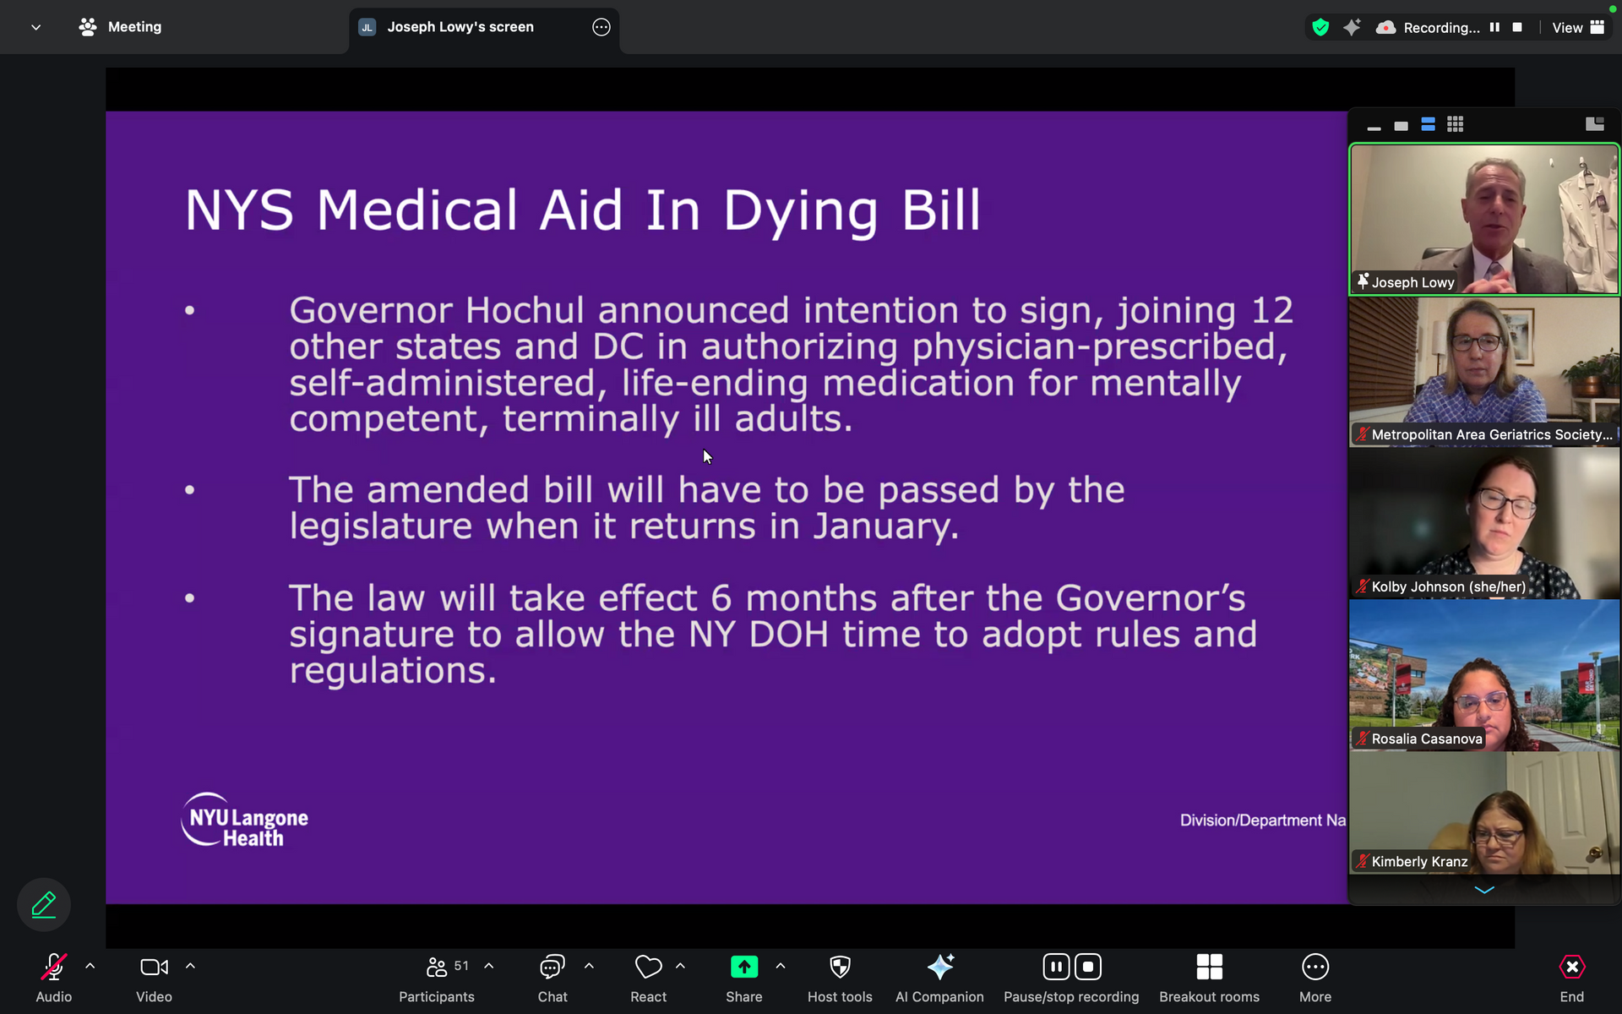Open the View layout menu
Image resolution: width=1622 pixels, height=1014 pixels.
pyautogui.click(x=1577, y=27)
